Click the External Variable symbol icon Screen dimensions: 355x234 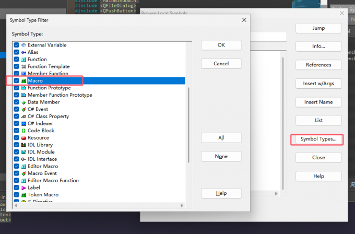(23, 45)
